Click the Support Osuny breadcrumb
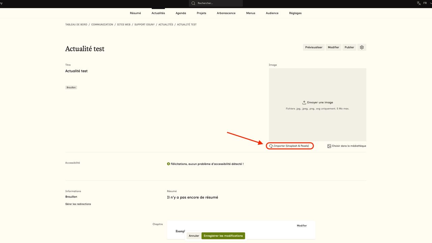The width and height of the screenshot is (432, 243). coord(144,25)
